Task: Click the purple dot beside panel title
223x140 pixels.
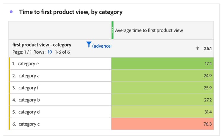Action: 11,12
